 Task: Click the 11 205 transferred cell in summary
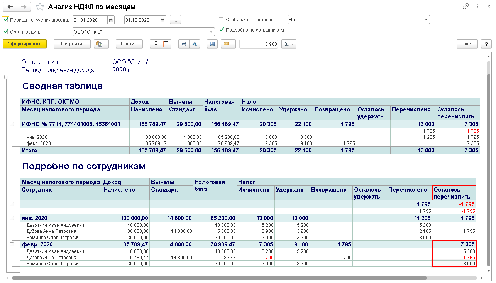click(413, 137)
